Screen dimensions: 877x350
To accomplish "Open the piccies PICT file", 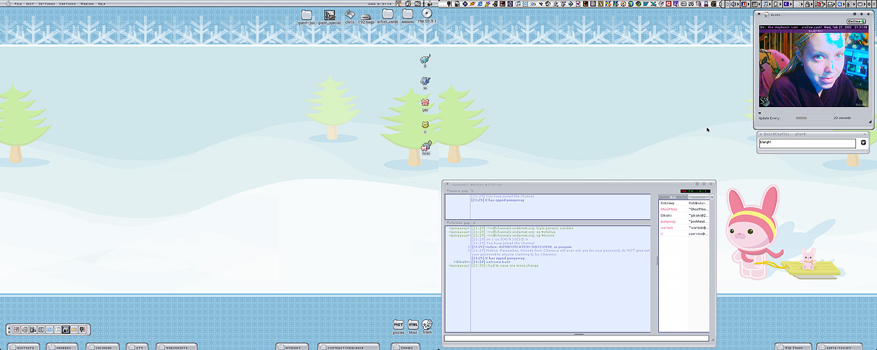I will 398,325.
